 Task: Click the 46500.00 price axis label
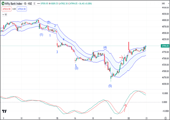[x=165, y=84]
